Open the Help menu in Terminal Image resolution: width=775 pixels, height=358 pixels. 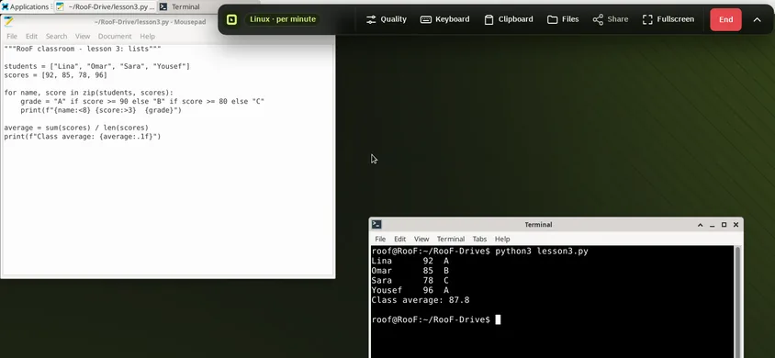pyautogui.click(x=502, y=239)
